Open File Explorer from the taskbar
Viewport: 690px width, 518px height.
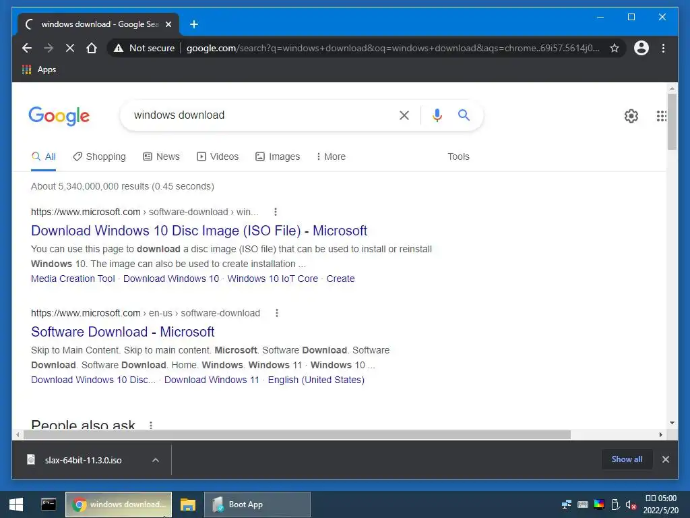188,505
